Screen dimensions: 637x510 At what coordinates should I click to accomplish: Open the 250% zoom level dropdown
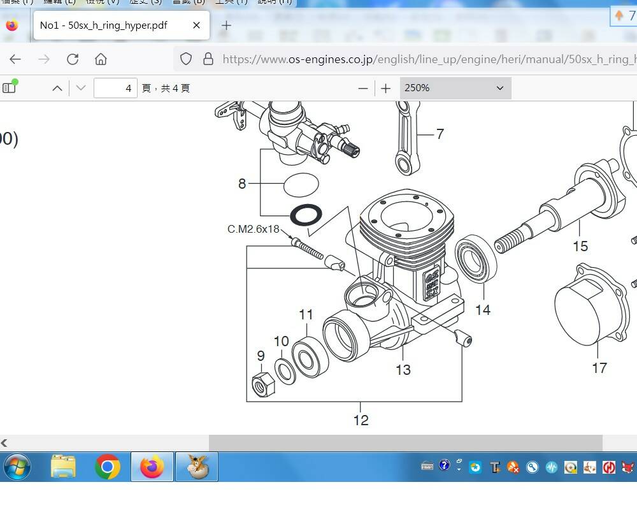[x=455, y=88]
